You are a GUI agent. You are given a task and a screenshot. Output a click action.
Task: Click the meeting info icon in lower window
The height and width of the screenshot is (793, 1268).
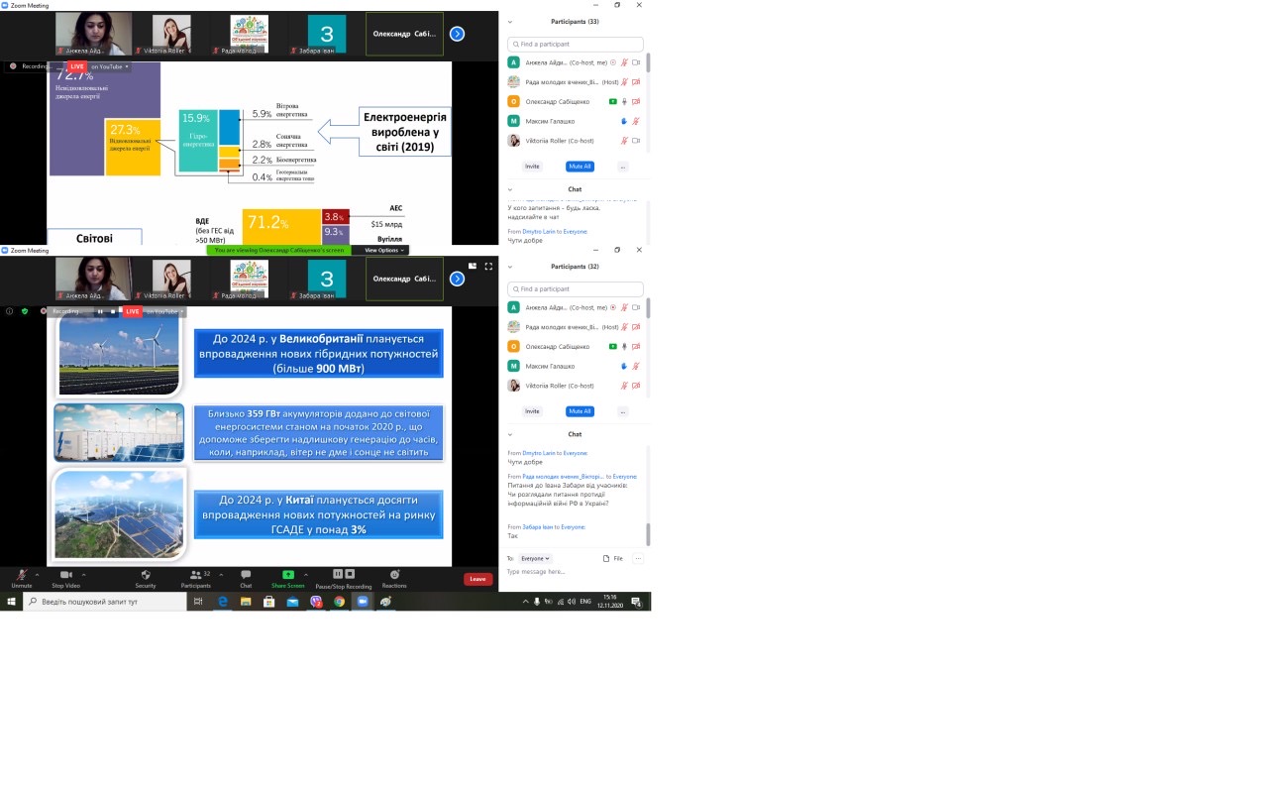[10, 311]
